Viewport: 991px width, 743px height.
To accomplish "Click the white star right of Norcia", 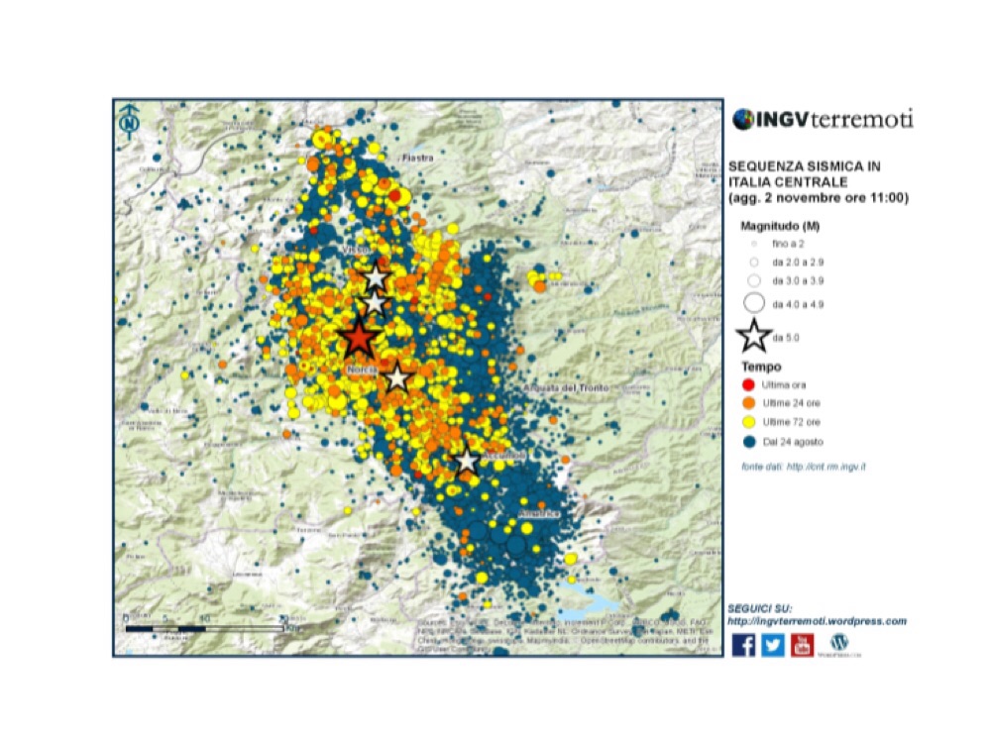I will (x=397, y=377).
